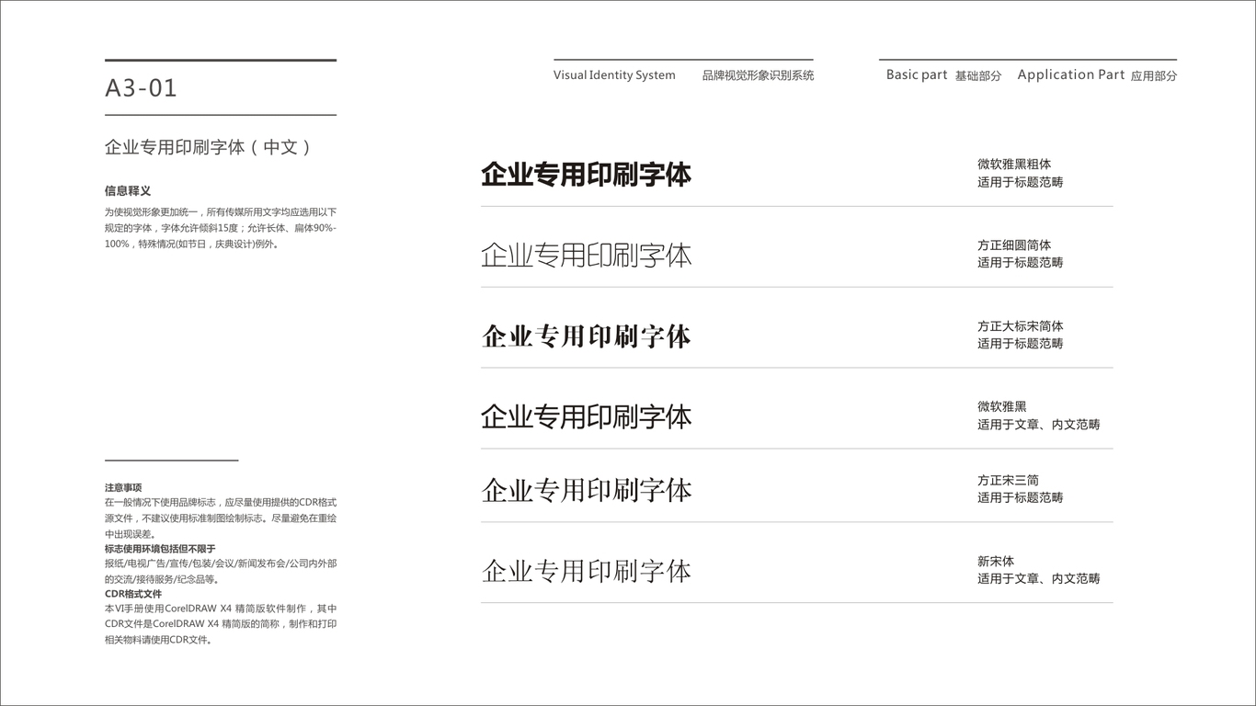Click the font name 微软雅黑粗体
This screenshot has height=706, width=1256.
(x=1014, y=165)
